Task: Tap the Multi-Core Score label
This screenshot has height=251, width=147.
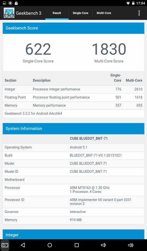Action: pos(109,61)
